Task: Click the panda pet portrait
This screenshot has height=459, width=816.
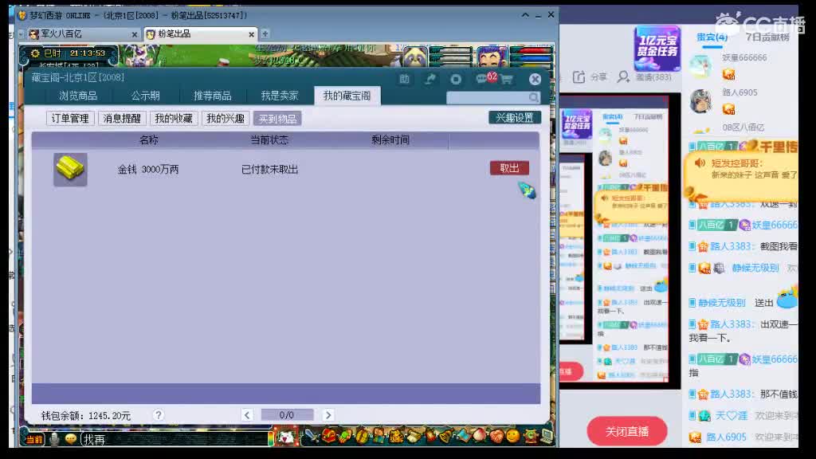Action: point(414,57)
